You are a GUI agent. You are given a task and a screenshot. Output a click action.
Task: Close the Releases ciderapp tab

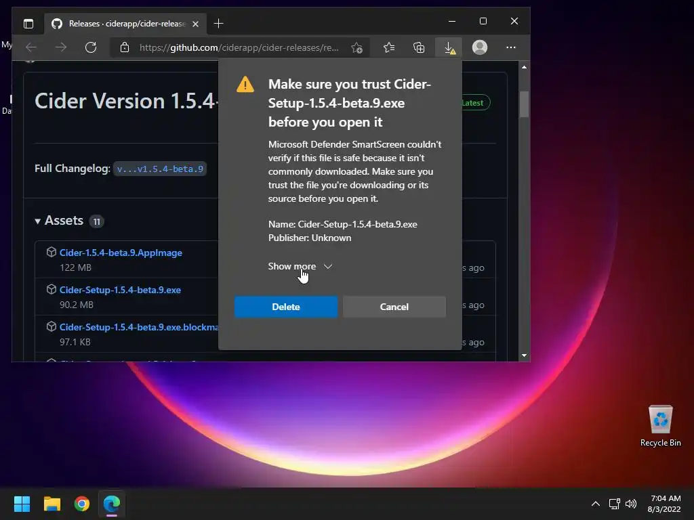coord(195,24)
